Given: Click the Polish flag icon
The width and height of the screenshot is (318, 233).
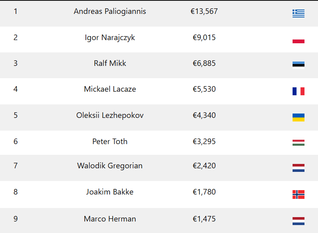Looking at the screenshot, I should tap(298, 39).
